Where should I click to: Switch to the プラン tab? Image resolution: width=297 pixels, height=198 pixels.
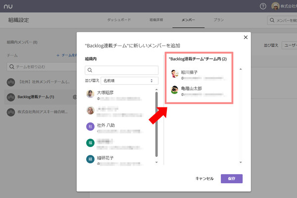pos(219,20)
